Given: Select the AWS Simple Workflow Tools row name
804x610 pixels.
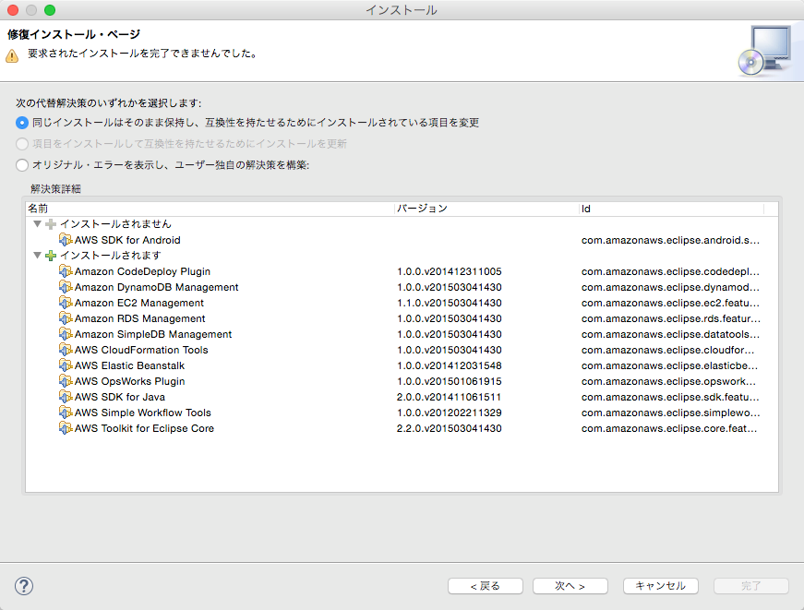Looking at the screenshot, I should (x=143, y=413).
